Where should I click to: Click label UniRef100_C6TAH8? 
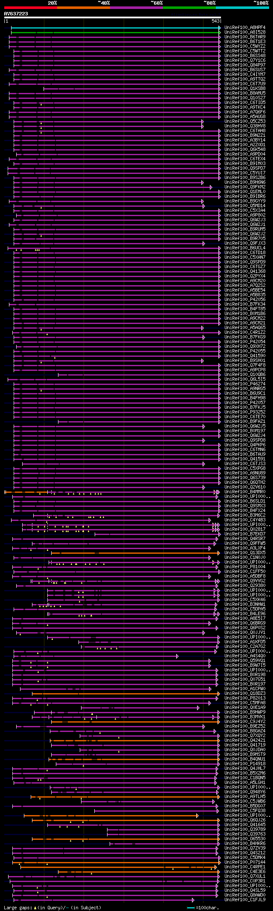click(x=245, y=131)
